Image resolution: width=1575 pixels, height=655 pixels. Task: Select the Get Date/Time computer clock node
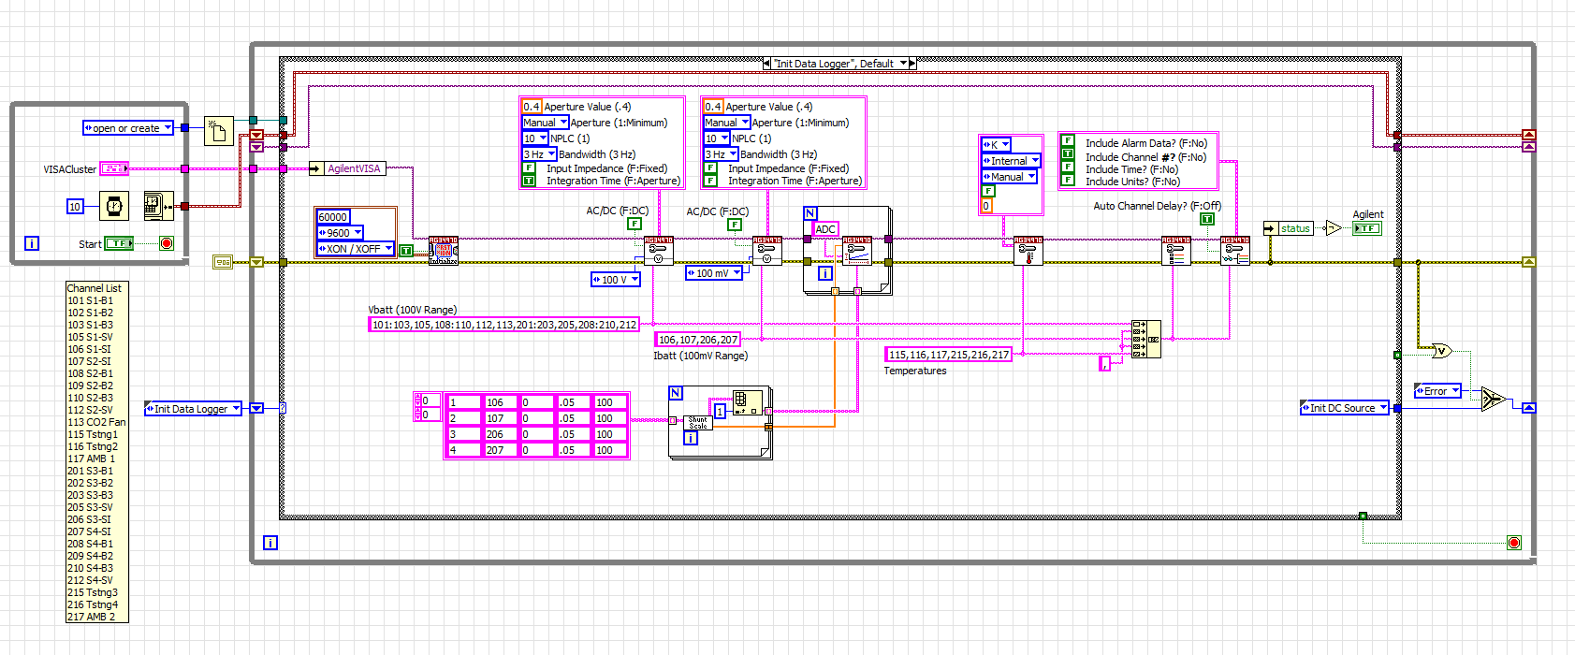(x=158, y=205)
